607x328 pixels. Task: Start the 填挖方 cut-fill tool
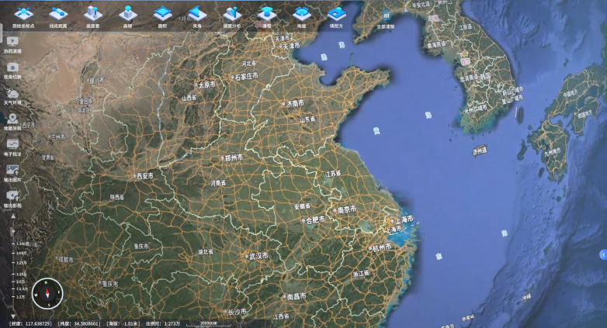click(x=335, y=13)
